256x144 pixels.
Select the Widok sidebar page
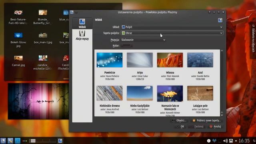click(x=82, y=23)
